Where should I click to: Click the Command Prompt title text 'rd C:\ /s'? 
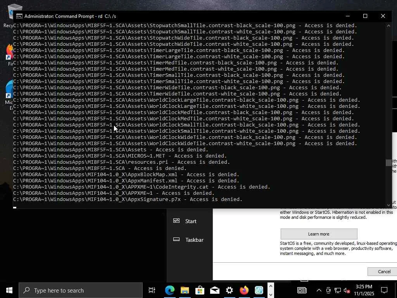coord(107,16)
